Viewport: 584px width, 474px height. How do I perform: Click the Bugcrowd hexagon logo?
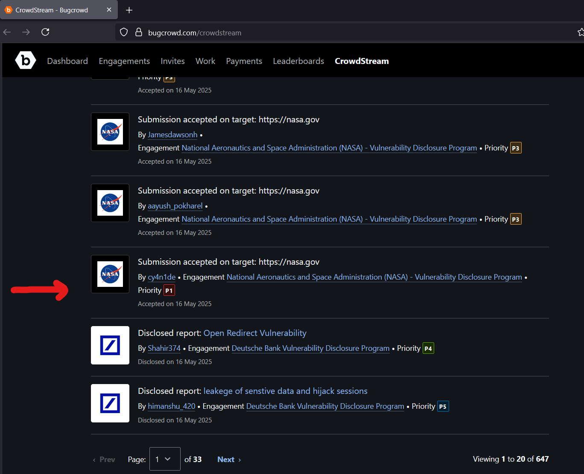coord(26,61)
